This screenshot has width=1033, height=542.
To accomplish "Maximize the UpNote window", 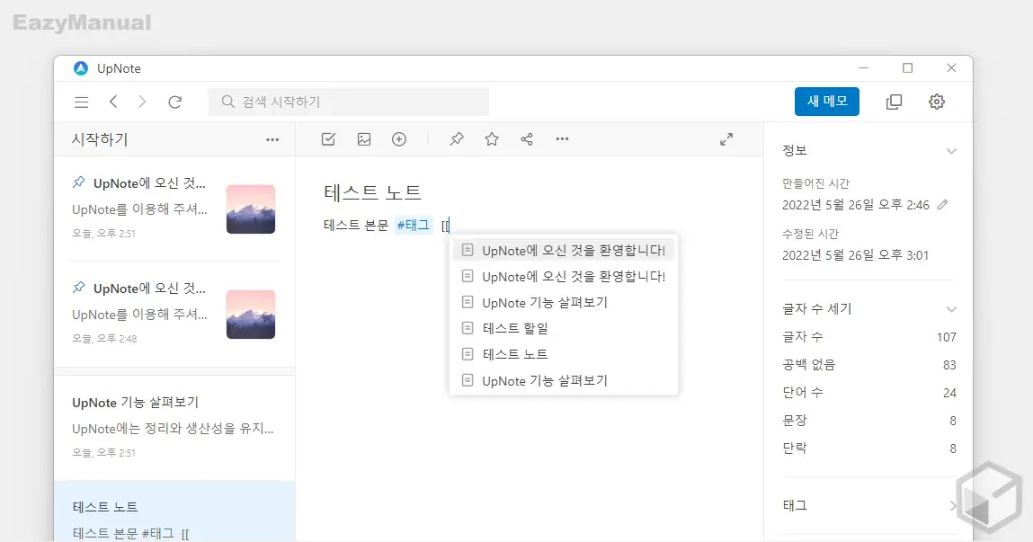I will pos(907,67).
